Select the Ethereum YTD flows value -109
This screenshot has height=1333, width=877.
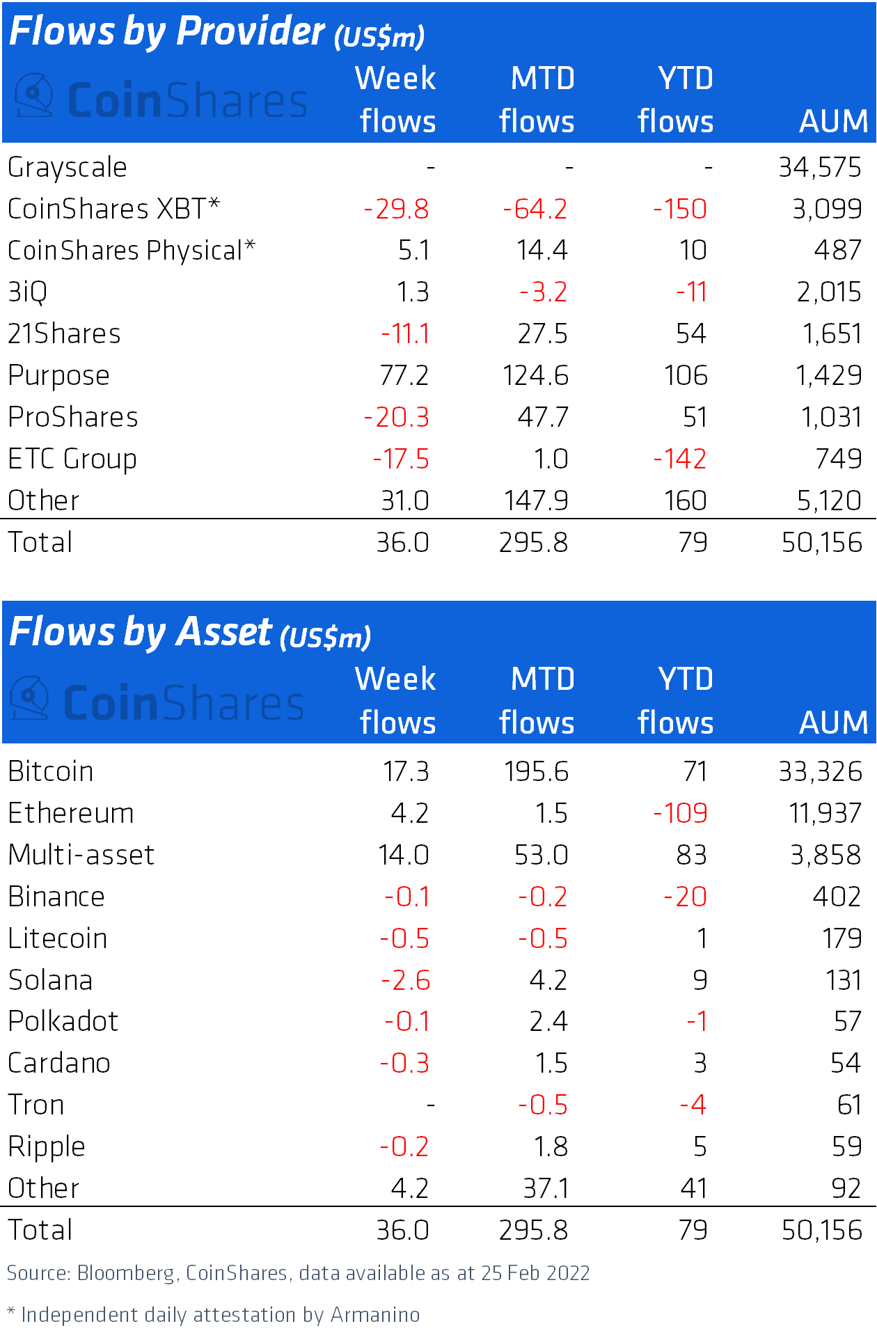(680, 813)
